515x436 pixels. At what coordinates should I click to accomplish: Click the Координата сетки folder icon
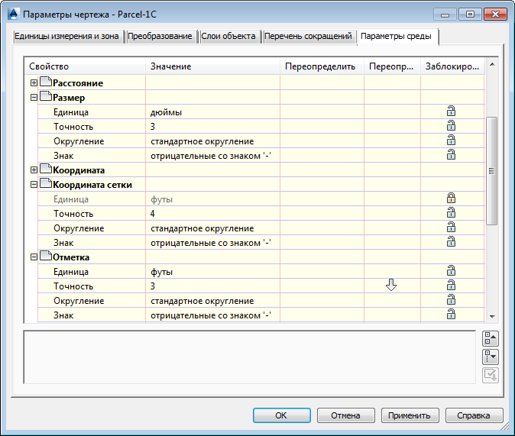(46, 183)
